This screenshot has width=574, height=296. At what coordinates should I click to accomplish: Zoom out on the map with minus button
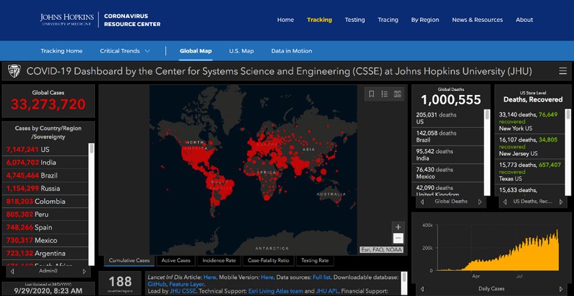pyautogui.click(x=398, y=238)
